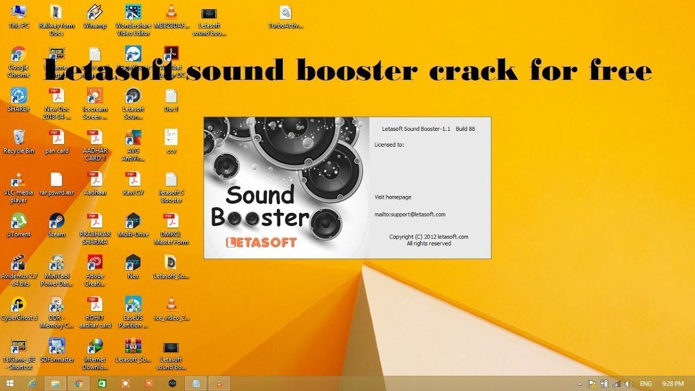This screenshot has width=695, height=391.
Task: Open the Google Chrome desktop shortcut
Action: click(x=18, y=62)
